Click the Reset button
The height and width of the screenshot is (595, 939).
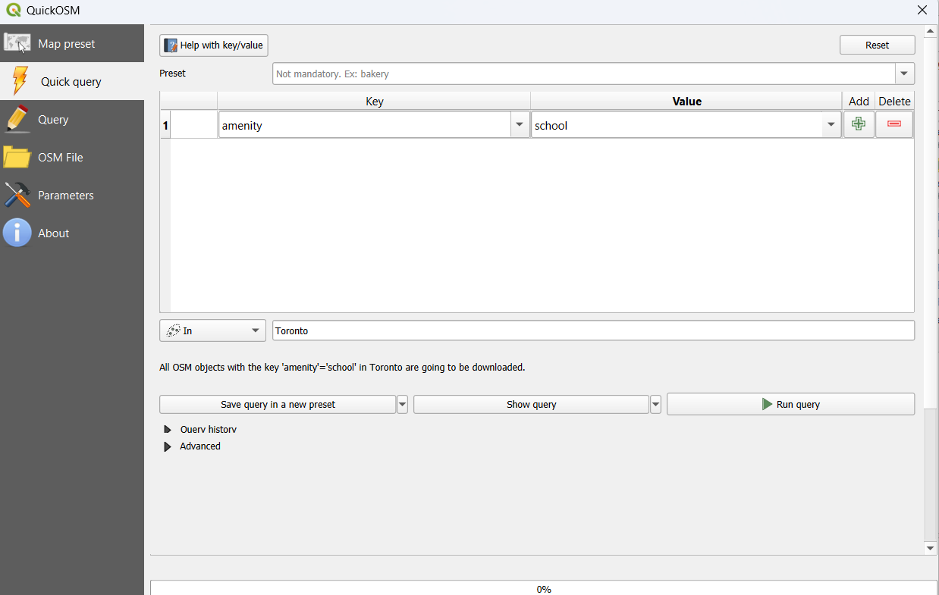coord(877,45)
